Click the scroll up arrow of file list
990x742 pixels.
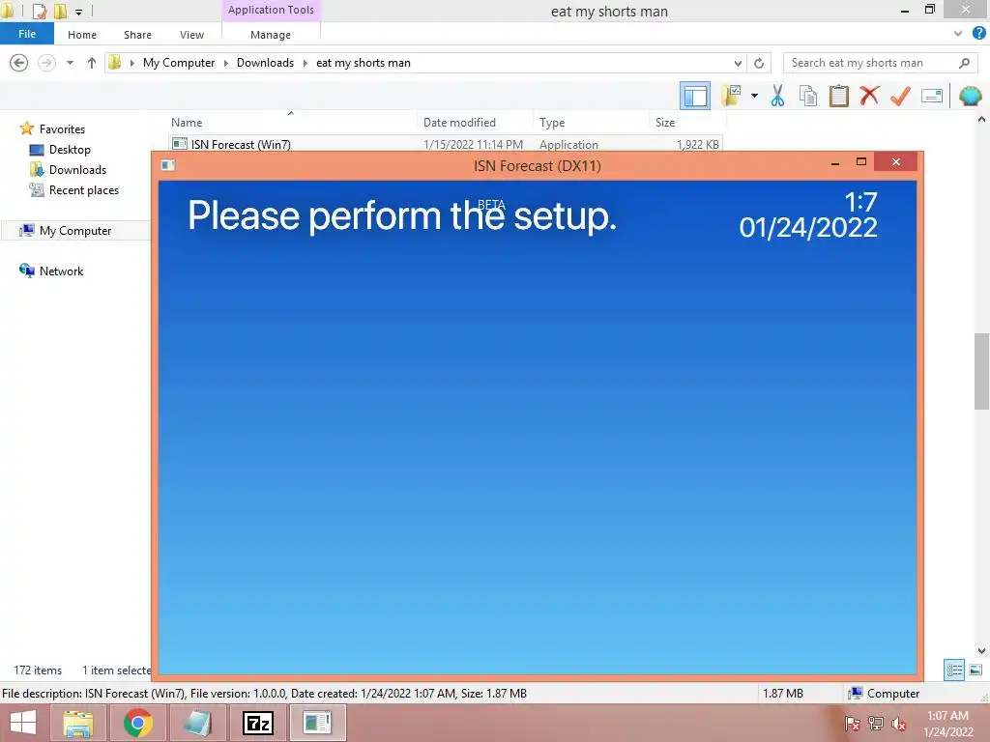(x=981, y=119)
